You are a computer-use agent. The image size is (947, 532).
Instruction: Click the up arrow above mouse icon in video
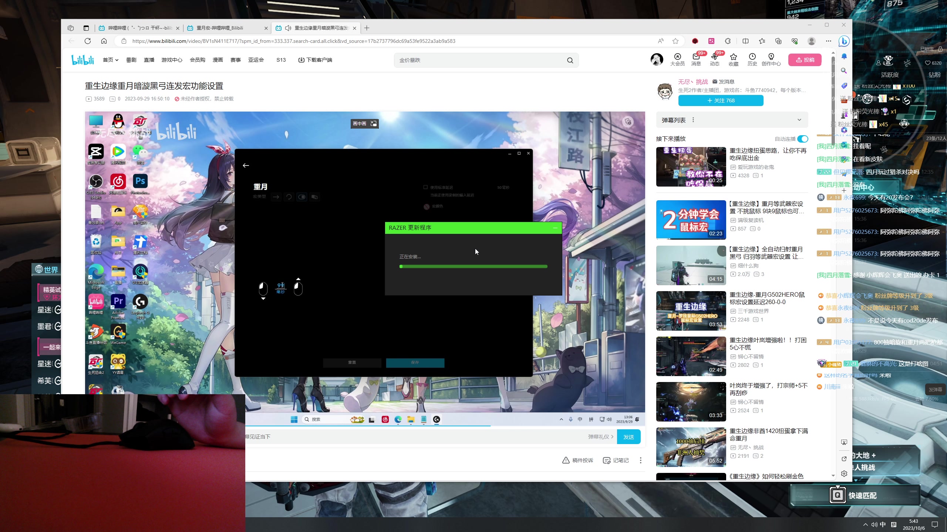(299, 279)
